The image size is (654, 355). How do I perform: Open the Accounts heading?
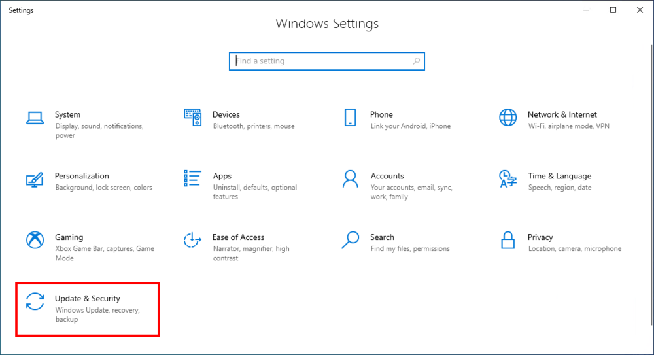coord(387,176)
